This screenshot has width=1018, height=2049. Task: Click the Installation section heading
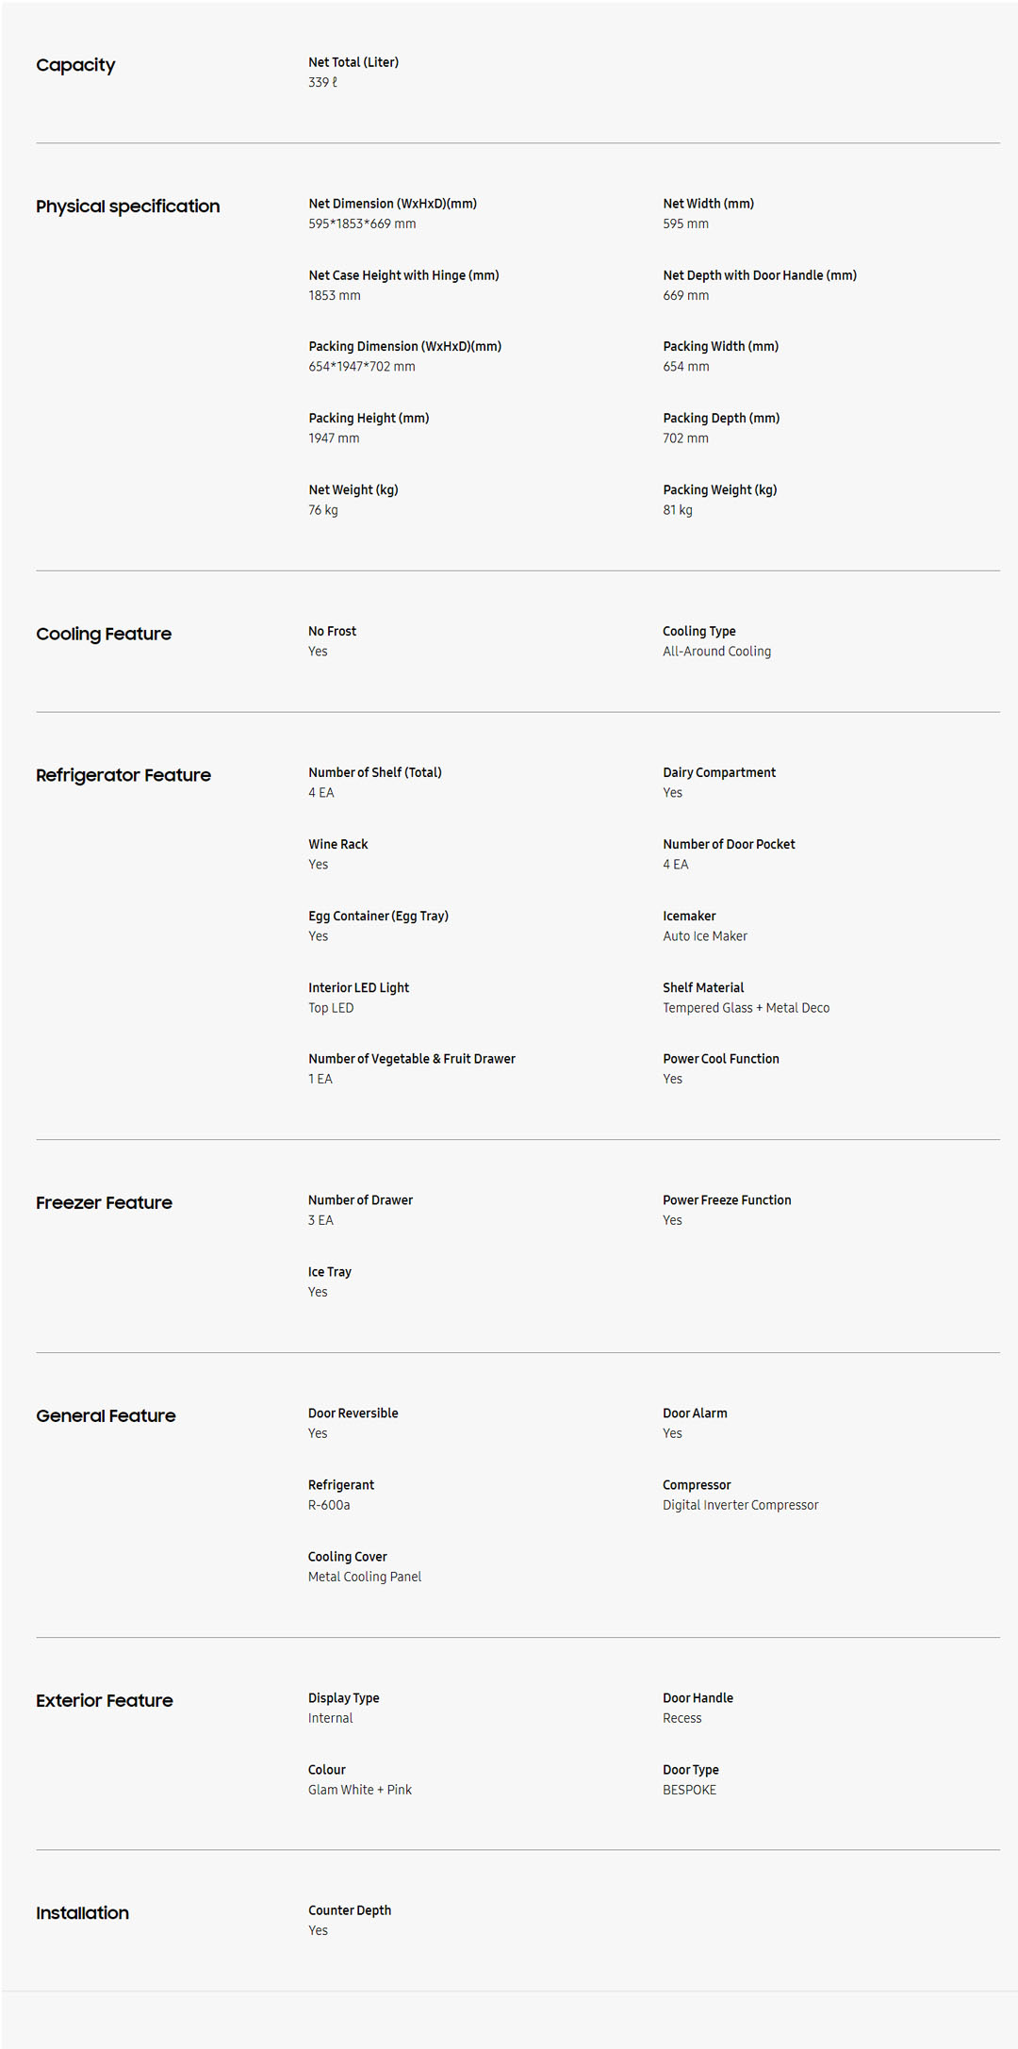pos(82,1912)
